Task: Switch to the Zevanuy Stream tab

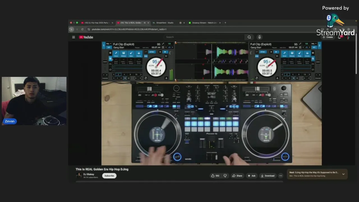Action: 205,23
